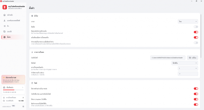Open the Home page via house icon
Screen dimensions: 204x110
(x=4, y=15)
